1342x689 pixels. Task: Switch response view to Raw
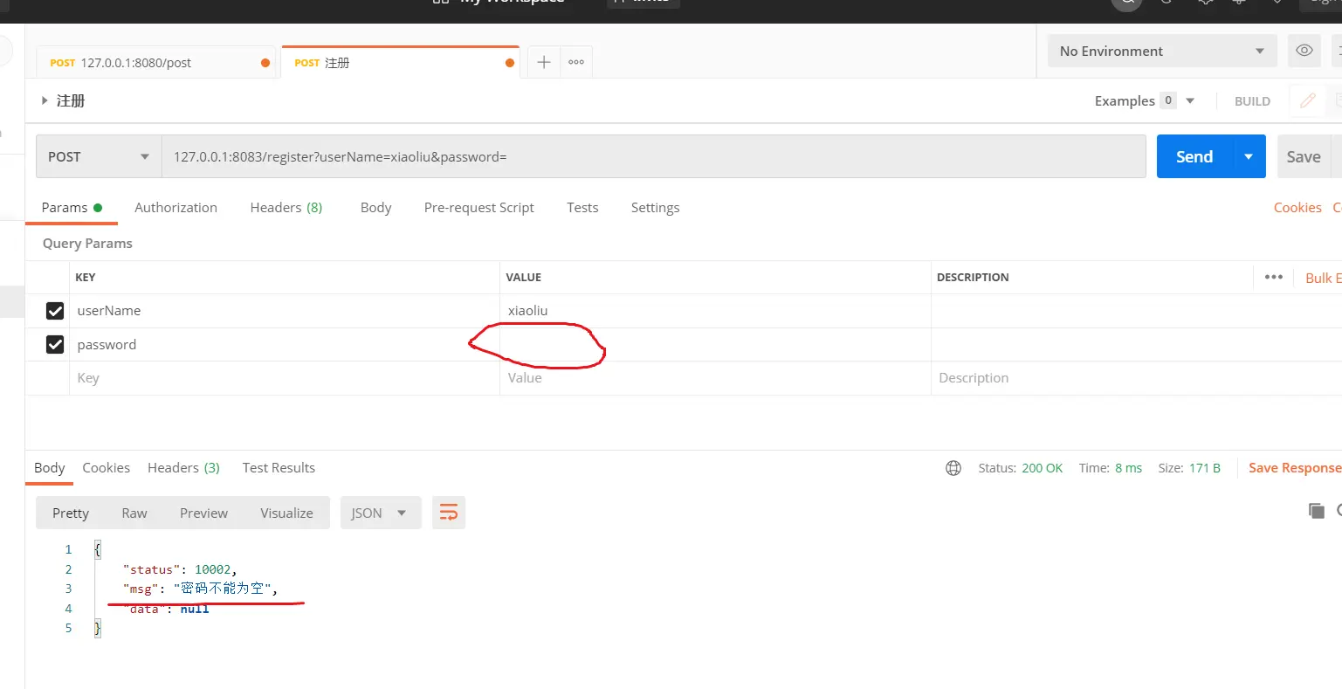pyautogui.click(x=134, y=513)
